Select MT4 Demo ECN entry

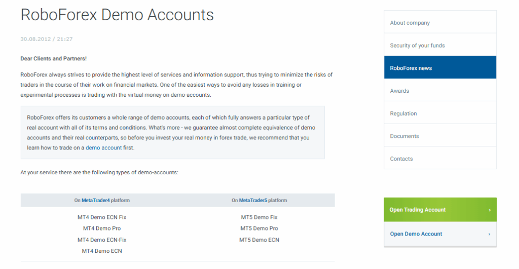tap(102, 251)
